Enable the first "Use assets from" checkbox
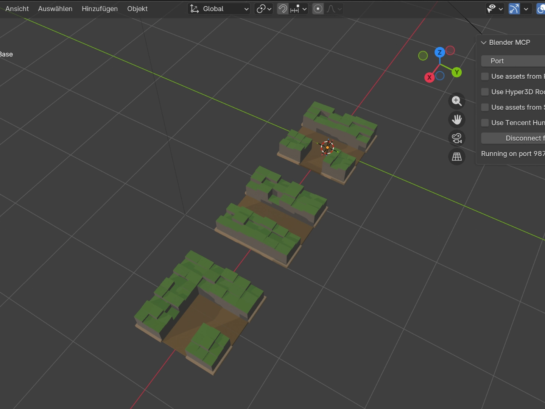Image resolution: width=545 pixels, height=409 pixels. pos(485,76)
